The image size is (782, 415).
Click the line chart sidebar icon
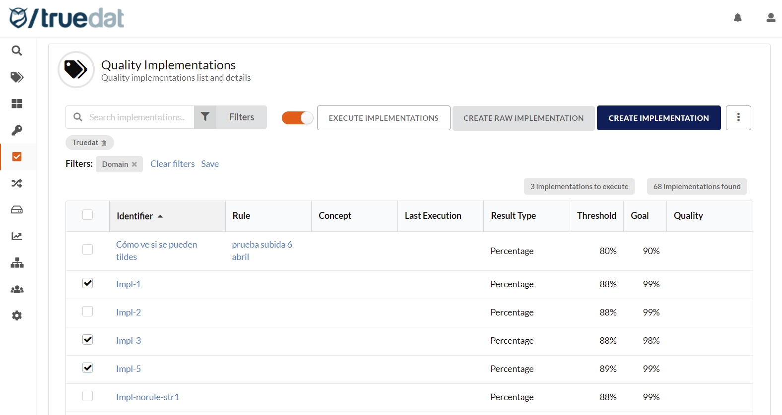coord(17,236)
